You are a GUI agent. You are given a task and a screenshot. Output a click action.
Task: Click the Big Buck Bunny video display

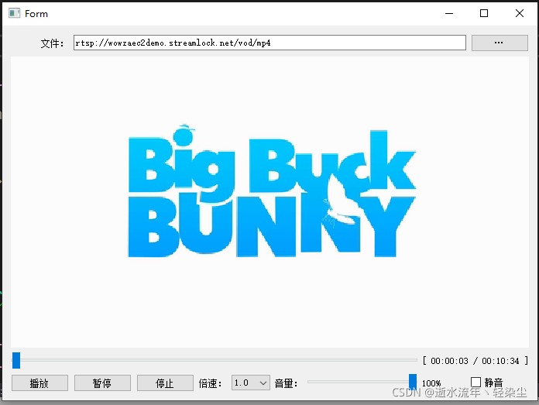click(x=269, y=202)
